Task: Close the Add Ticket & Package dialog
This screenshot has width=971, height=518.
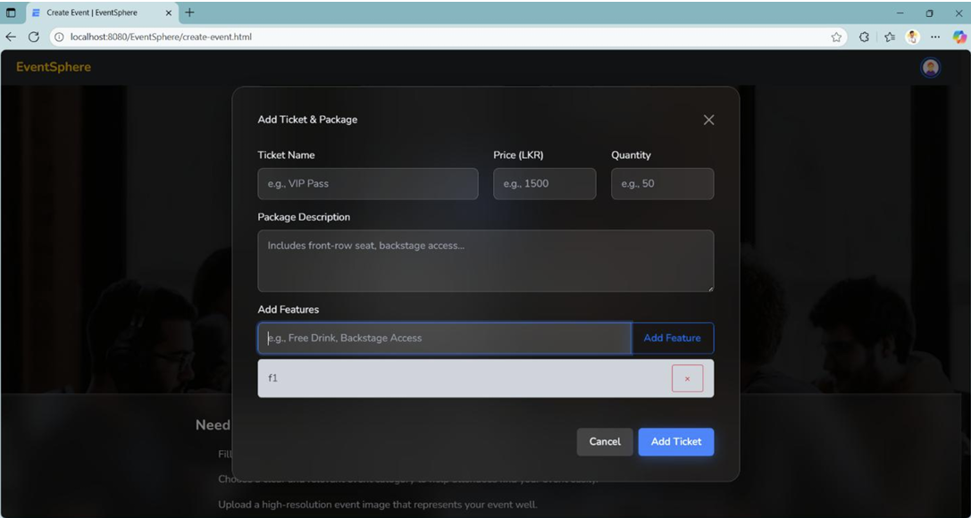Action: coord(708,120)
